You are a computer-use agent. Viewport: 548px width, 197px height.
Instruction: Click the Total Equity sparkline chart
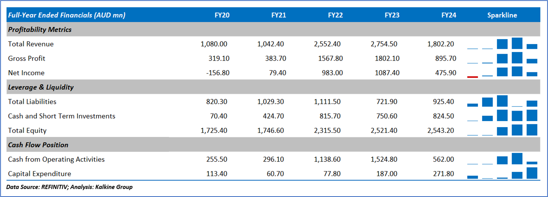[x=502, y=130]
